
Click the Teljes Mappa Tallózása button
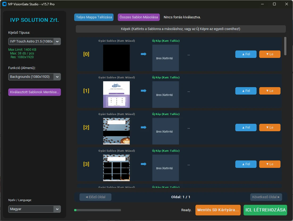tap(94, 17)
